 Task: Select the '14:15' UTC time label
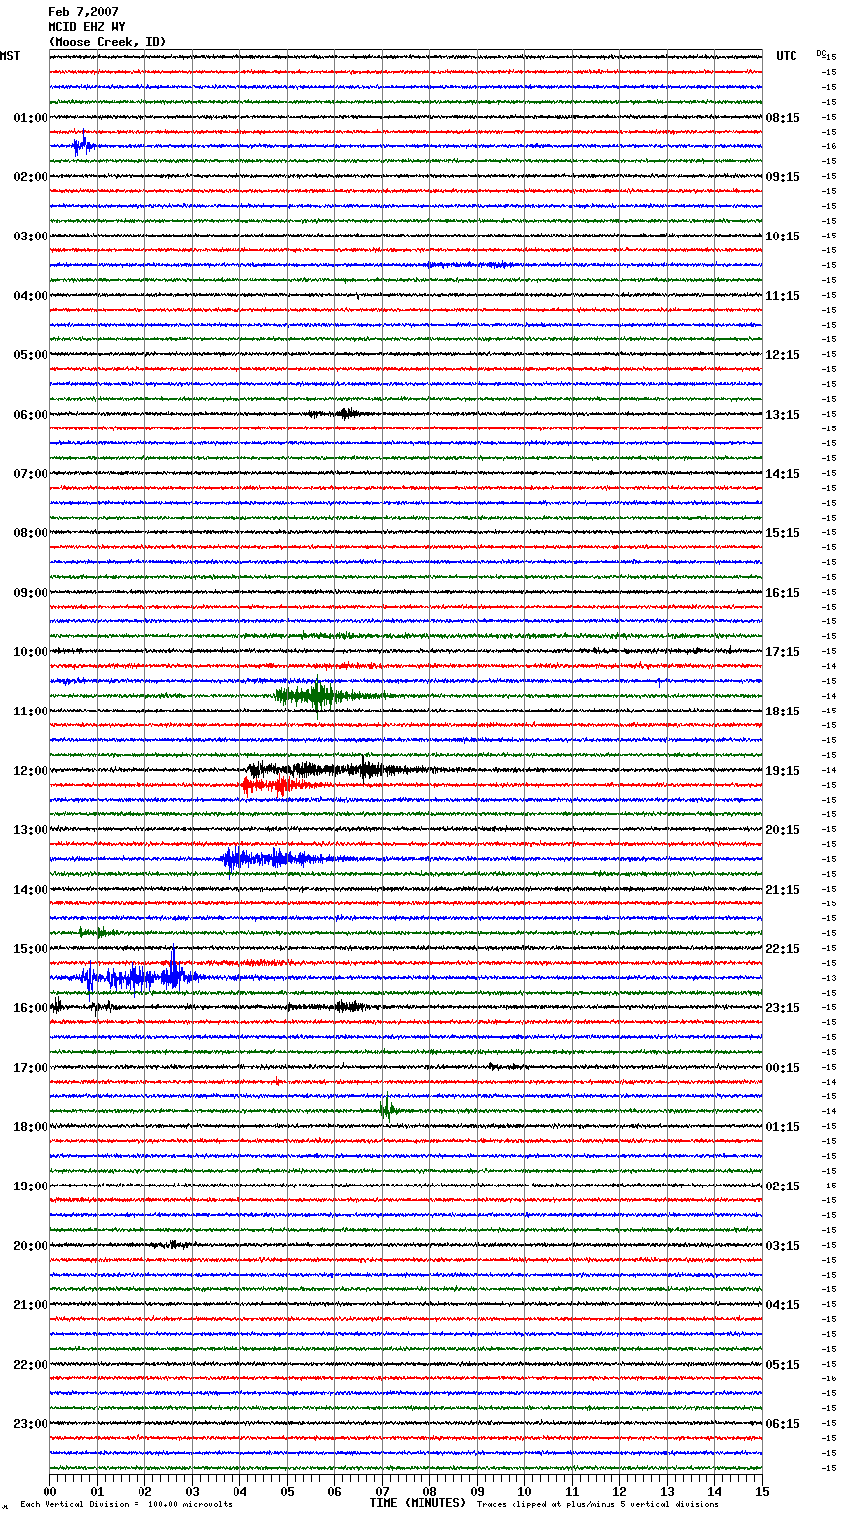783,474
